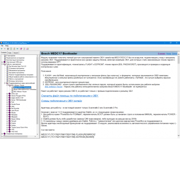
Task: Open the File menu
Action: coord(2,45)
